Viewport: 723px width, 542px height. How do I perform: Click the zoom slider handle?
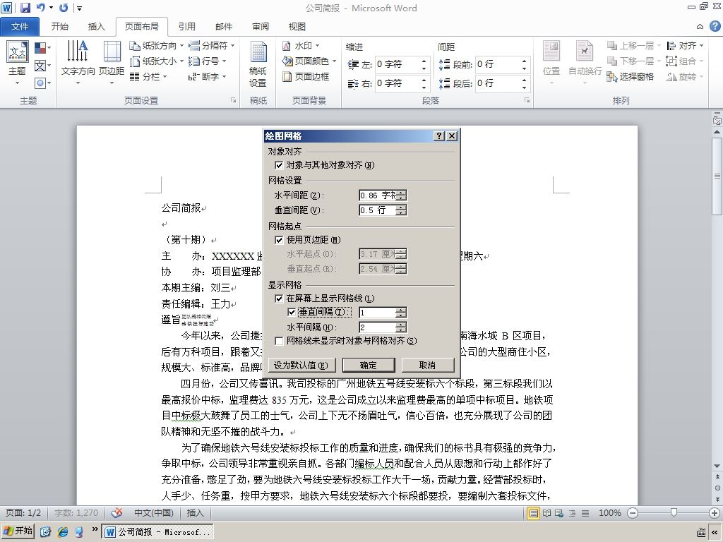(x=674, y=513)
